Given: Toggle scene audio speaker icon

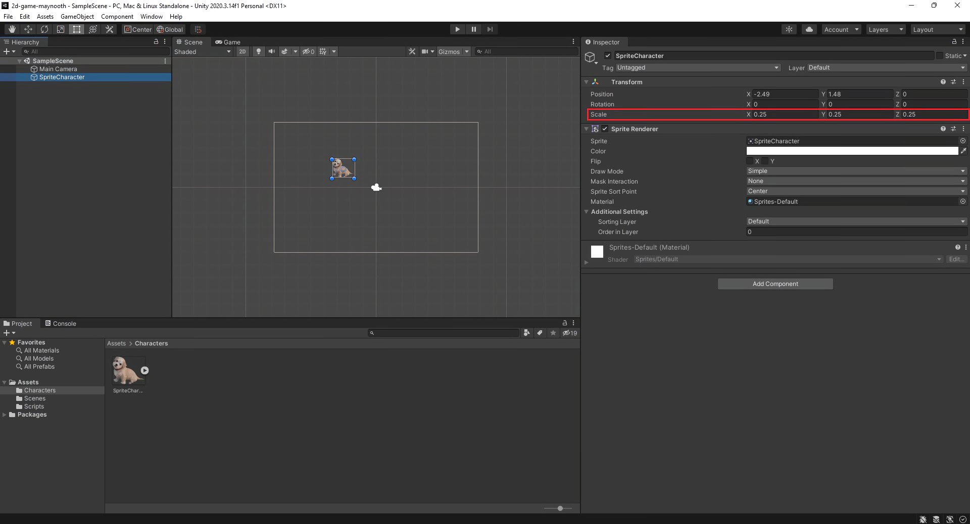Looking at the screenshot, I should (272, 51).
